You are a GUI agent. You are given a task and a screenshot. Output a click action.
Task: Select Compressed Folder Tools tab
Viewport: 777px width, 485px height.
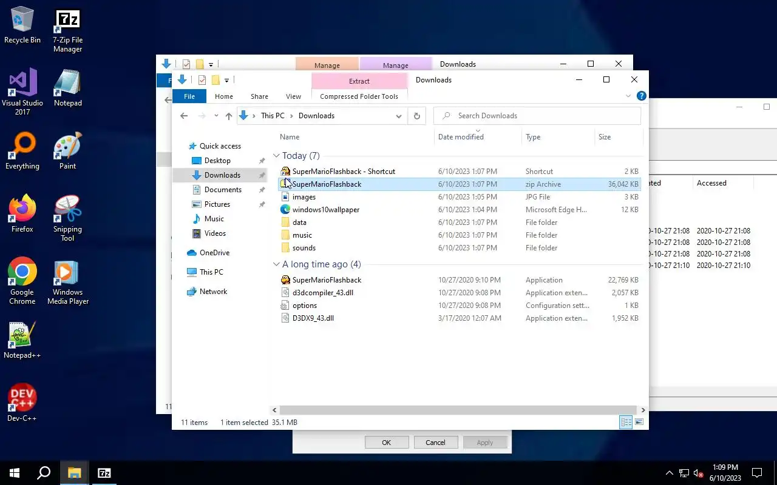[359, 96]
